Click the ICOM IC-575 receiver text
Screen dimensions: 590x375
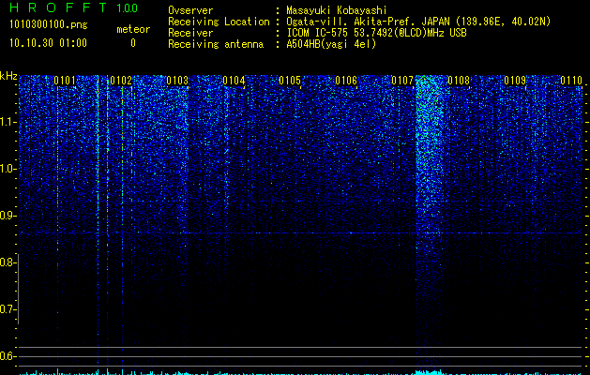(376, 33)
